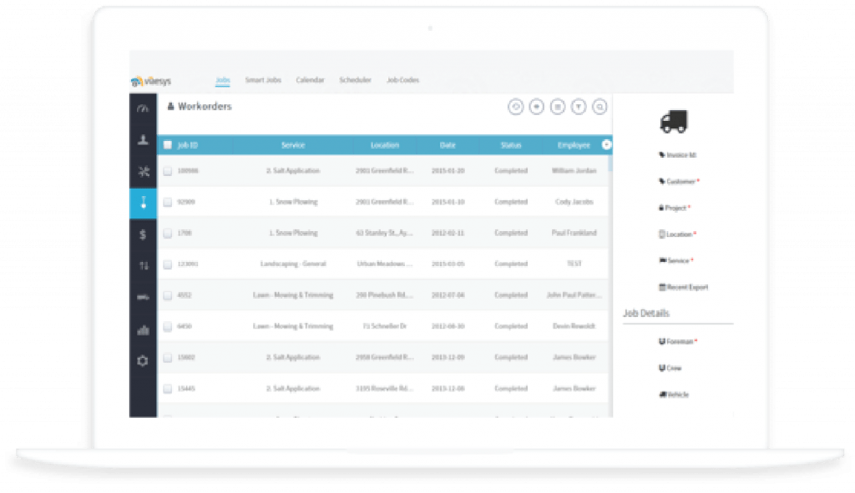This screenshot has height=493, width=855.
Task: Open the dashboard gauge icon in sidebar
Action: click(142, 109)
